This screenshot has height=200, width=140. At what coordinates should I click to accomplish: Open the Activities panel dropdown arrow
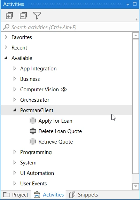click(127, 5)
